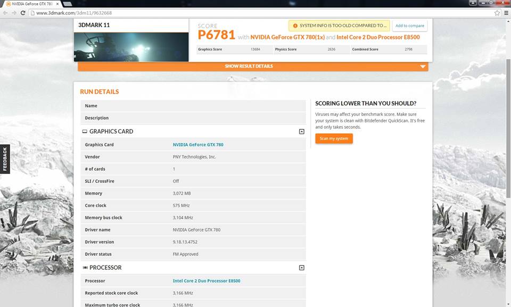This screenshot has height=307, width=511.
Task: Collapse the Processor section
Action: click(301, 268)
